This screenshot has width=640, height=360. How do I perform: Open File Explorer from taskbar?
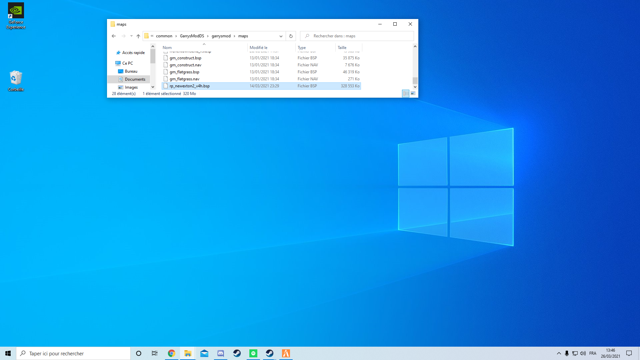188,353
